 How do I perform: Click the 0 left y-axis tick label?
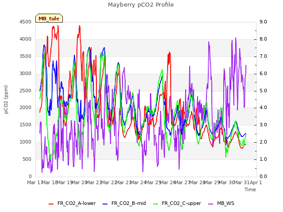[30, 176]
